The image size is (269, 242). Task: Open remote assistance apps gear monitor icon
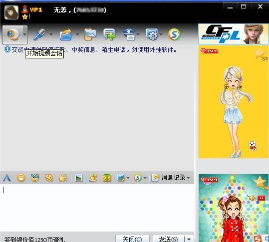point(152,34)
